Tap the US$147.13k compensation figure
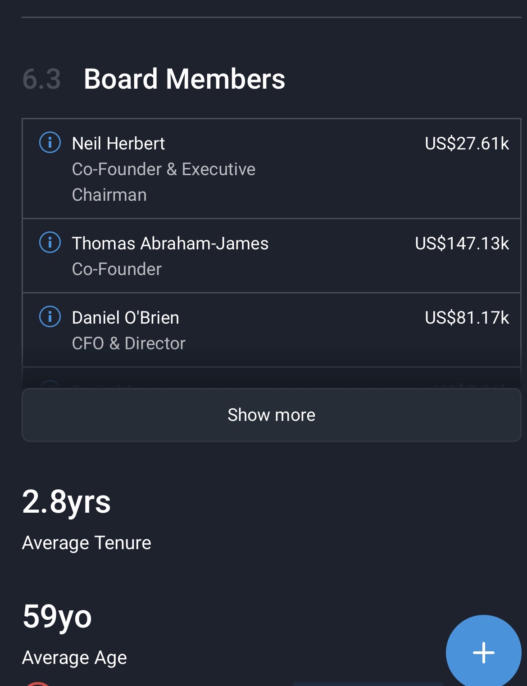 point(462,244)
